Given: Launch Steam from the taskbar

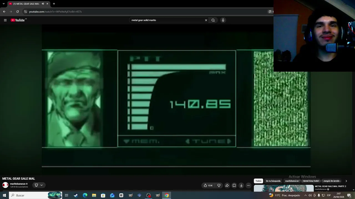Looking at the screenshot, I should tap(76, 195).
